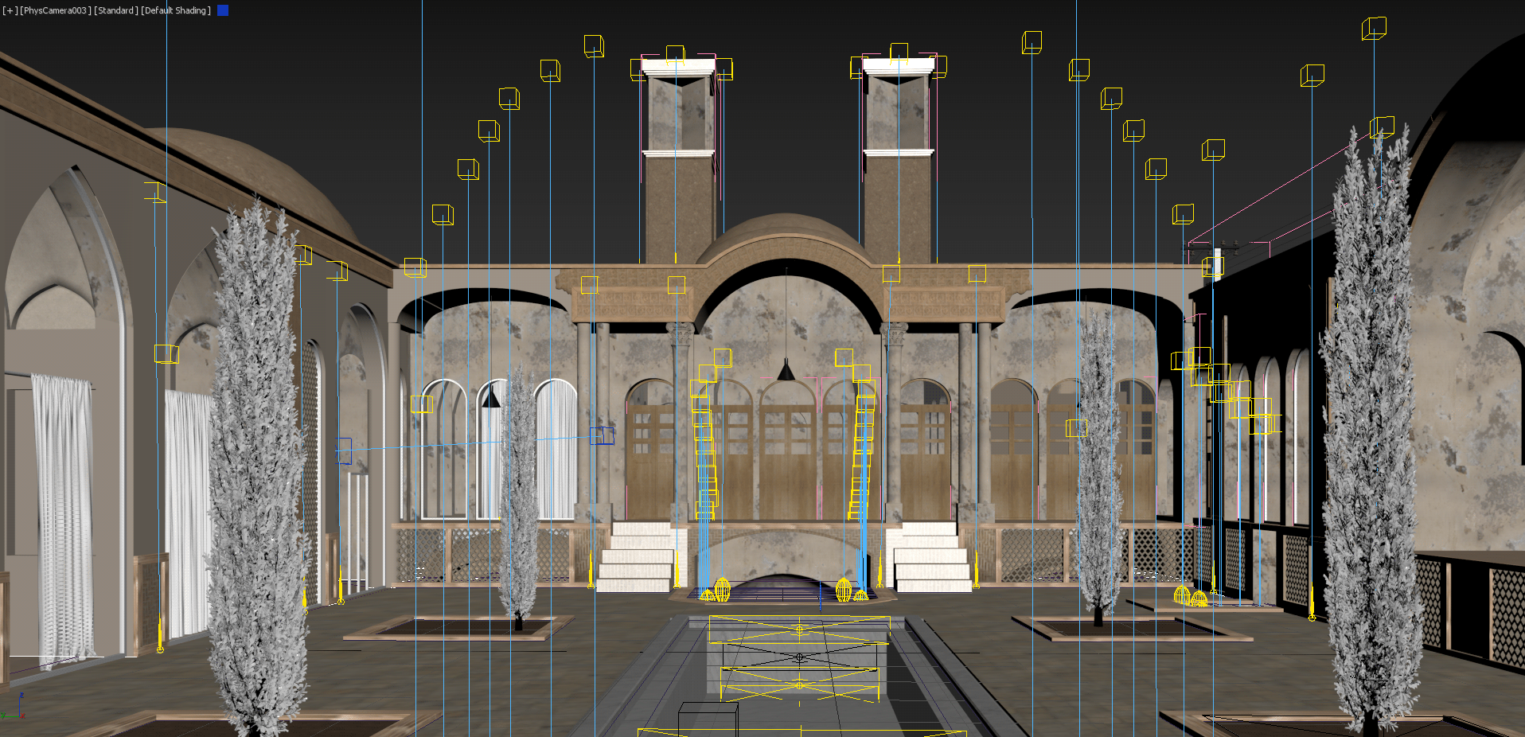
Task: Select the left wind tower
Action: coord(678,183)
